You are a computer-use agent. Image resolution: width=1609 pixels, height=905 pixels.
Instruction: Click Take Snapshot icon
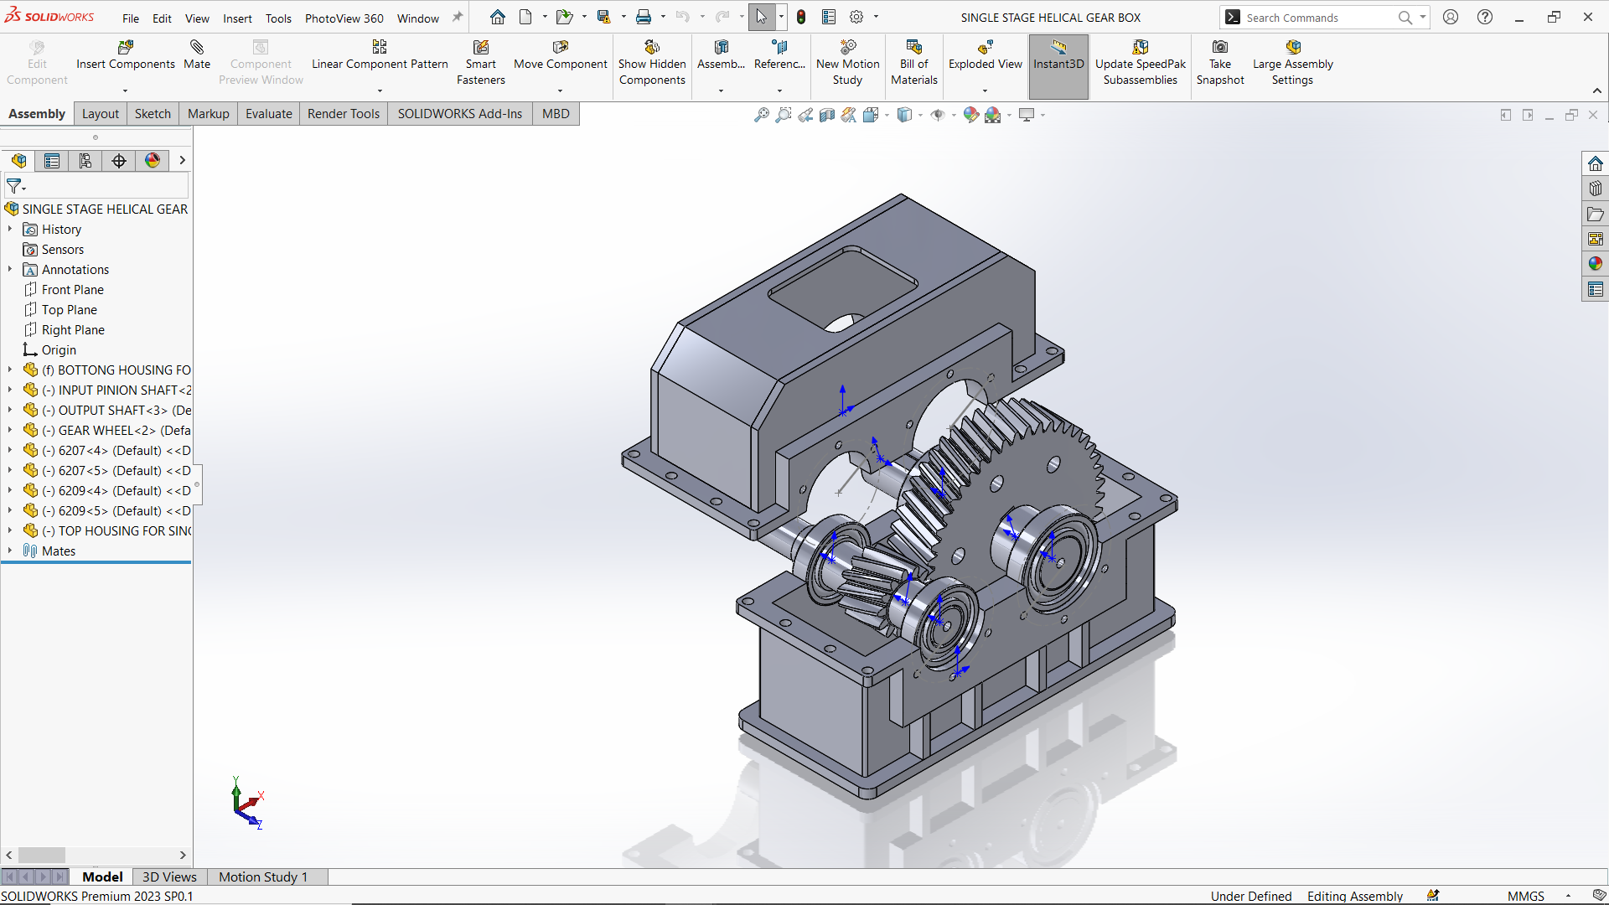tap(1220, 48)
